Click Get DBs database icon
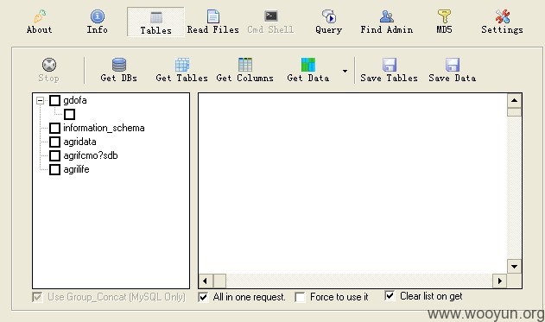Image resolution: width=545 pixels, height=322 pixels. coord(119,65)
